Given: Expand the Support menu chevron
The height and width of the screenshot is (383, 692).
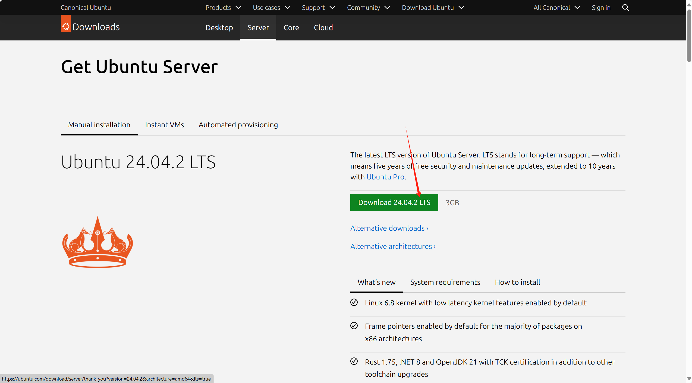Looking at the screenshot, I should coord(332,7).
